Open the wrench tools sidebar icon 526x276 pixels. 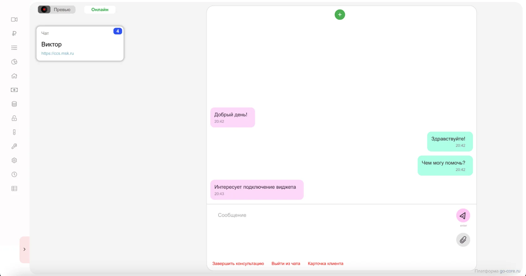click(x=14, y=146)
